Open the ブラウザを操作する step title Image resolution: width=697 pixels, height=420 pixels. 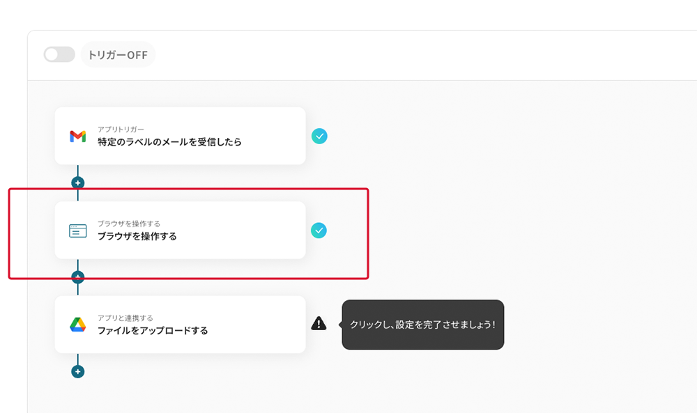point(137,236)
